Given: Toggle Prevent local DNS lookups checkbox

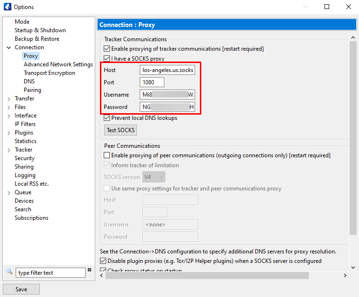Looking at the screenshot, I should pyautogui.click(x=107, y=118).
